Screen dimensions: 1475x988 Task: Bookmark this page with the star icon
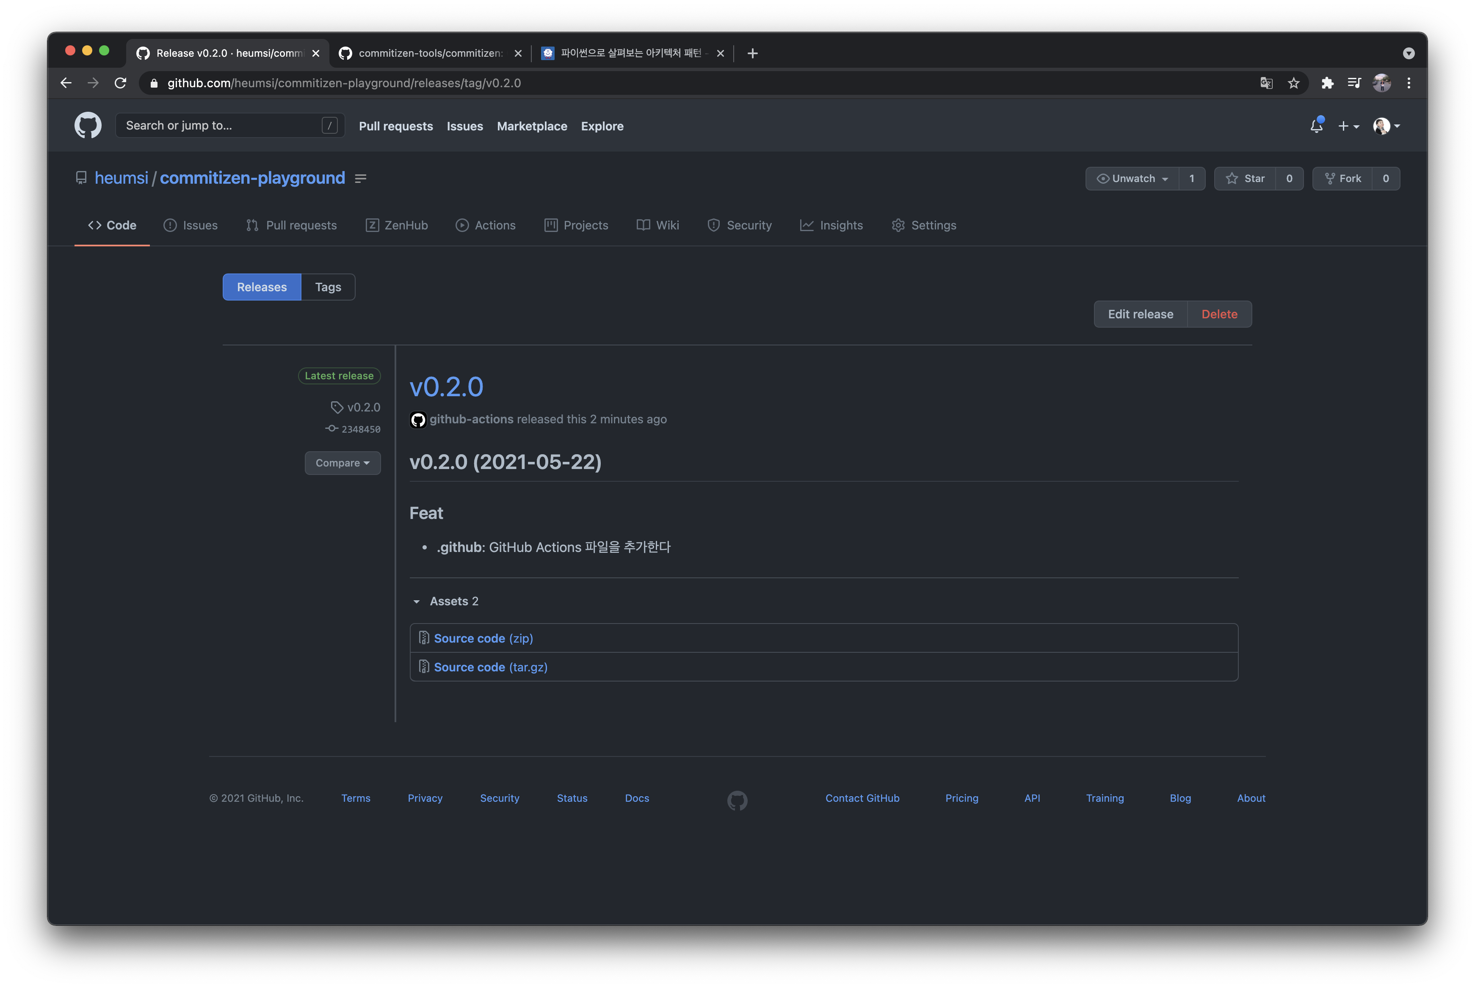pos(1293,83)
